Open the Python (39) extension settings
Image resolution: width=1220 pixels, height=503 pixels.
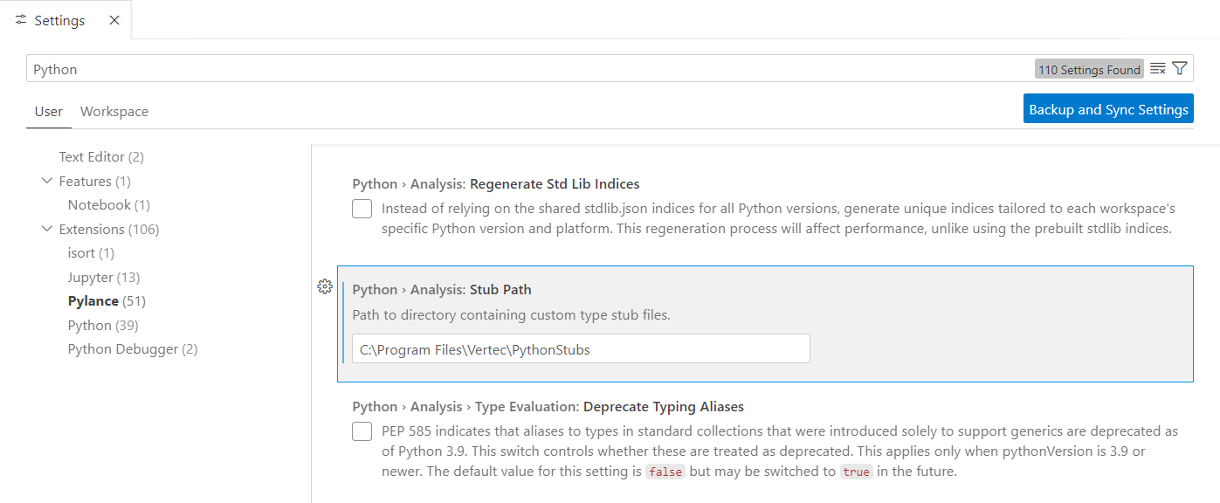102,326
